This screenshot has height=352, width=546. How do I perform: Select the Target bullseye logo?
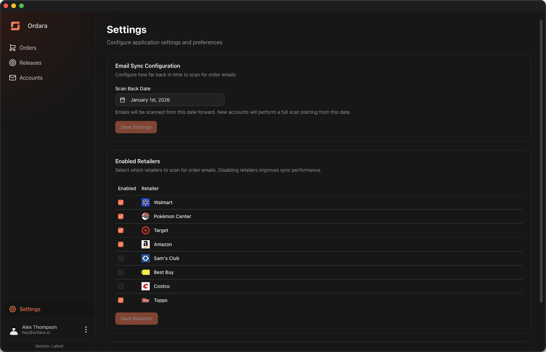click(146, 230)
